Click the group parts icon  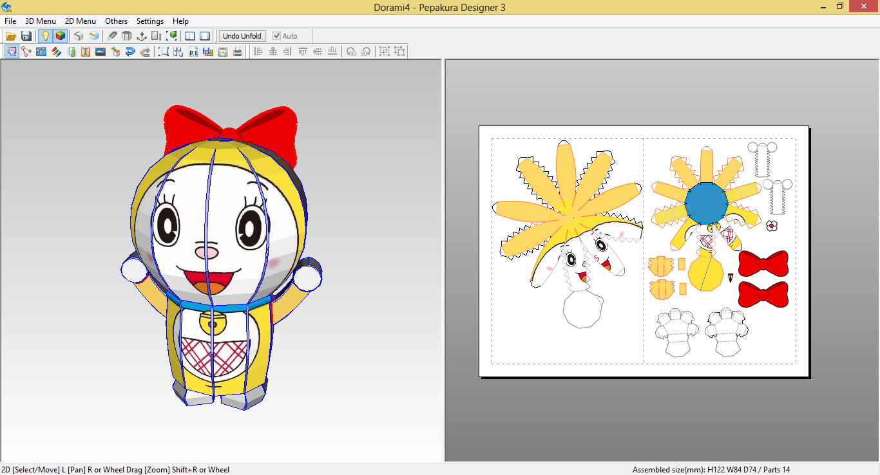(x=385, y=51)
